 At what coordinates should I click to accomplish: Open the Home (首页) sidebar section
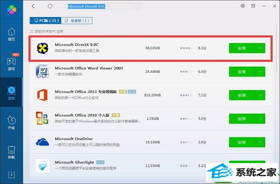pyautogui.click(x=11, y=34)
